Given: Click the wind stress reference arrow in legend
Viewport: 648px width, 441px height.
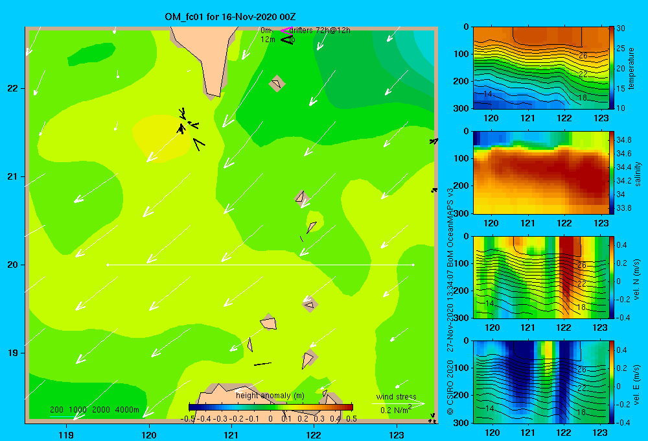Looking at the screenshot, I should (399, 403).
